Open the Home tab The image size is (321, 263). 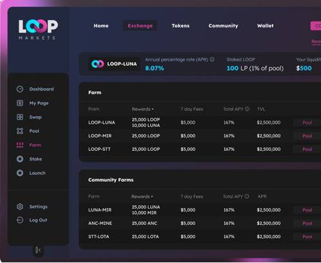click(101, 26)
